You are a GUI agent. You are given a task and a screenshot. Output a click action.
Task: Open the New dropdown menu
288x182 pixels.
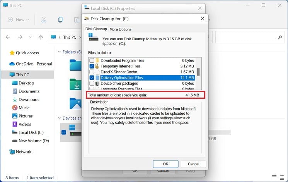(x=19, y=20)
